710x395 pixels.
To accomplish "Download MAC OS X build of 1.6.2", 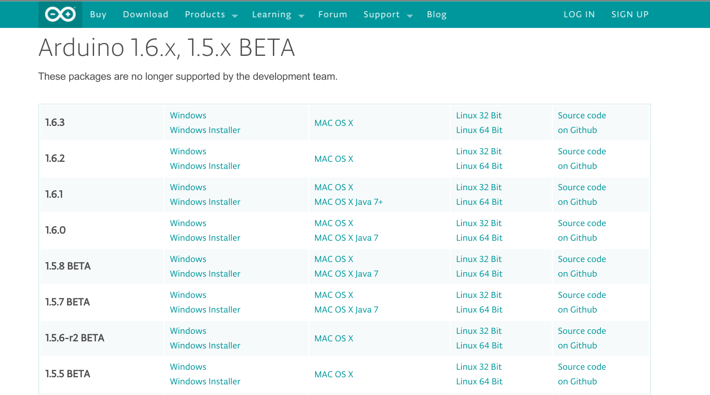I will point(334,159).
